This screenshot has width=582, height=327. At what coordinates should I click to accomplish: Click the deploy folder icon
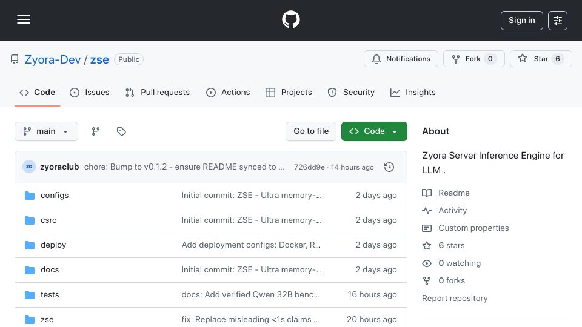pos(30,245)
